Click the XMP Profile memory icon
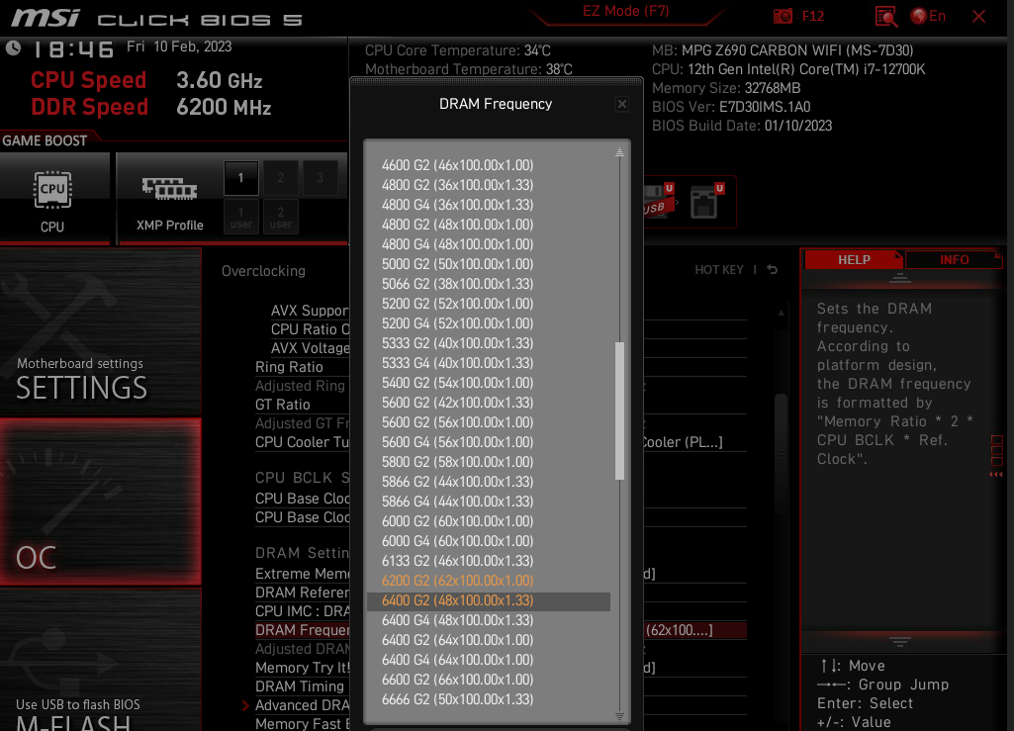 [x=169, y=188]
